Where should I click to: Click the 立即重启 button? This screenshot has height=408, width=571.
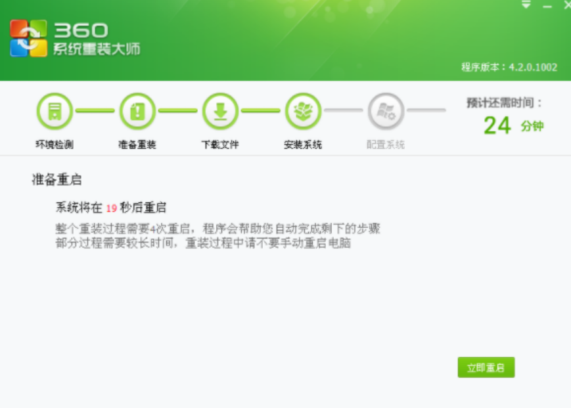486,367
